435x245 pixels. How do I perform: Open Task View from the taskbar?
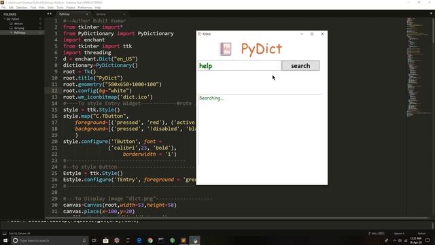[94, 240]
